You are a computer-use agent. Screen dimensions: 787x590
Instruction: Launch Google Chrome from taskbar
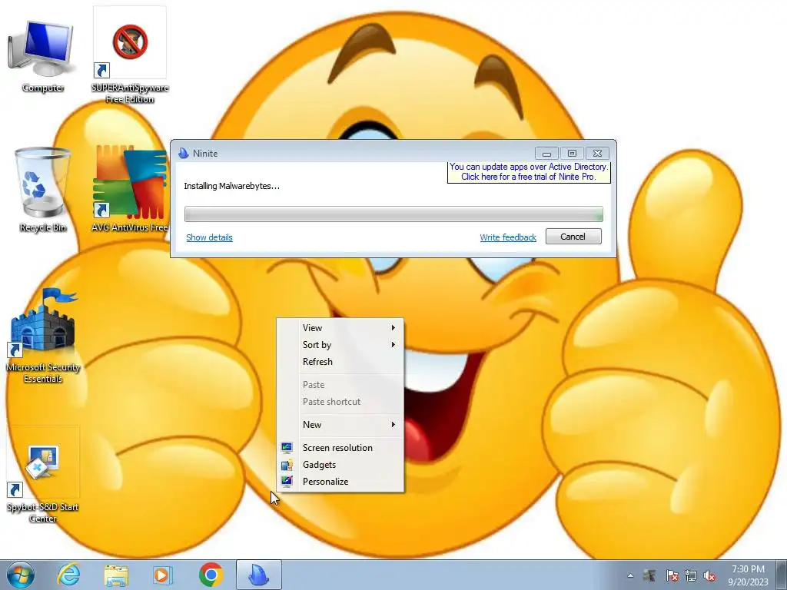click(211, 575)
